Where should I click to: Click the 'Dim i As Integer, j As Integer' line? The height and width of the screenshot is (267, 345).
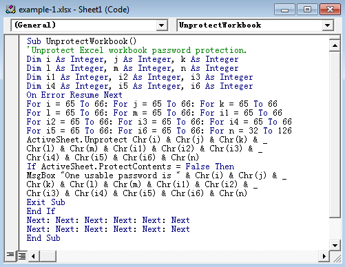tap(132, 59)
